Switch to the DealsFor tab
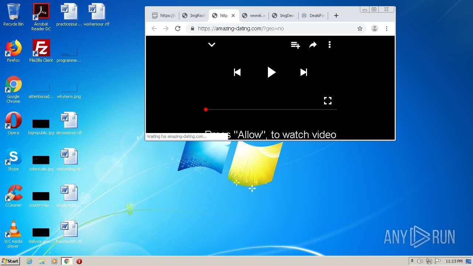Viewport: 473px width, 266px height. (313, 16)
